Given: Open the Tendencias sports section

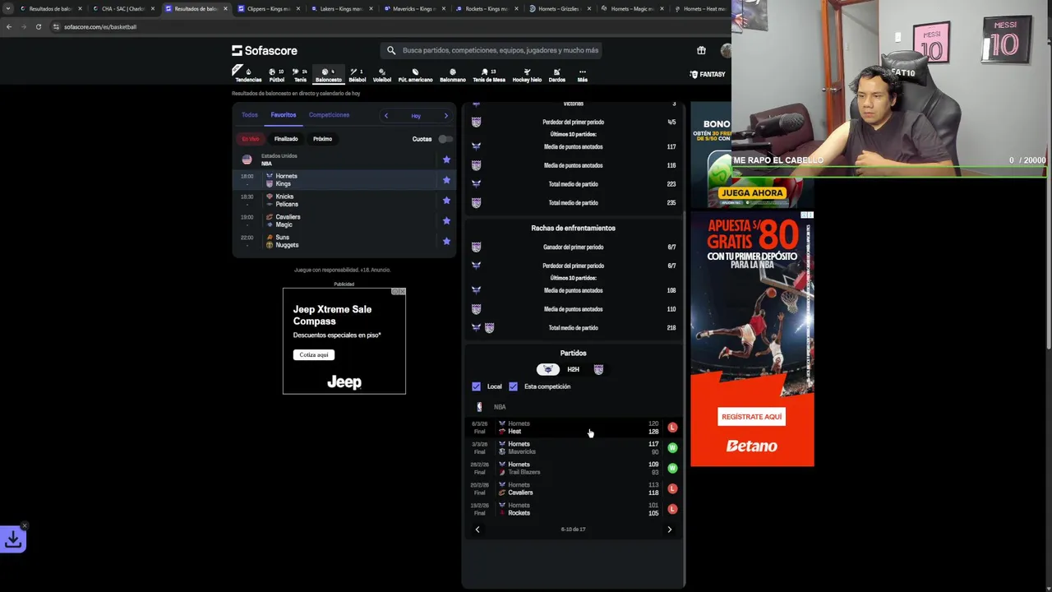Looking at the screenshot, I should (x=248, y=75).
